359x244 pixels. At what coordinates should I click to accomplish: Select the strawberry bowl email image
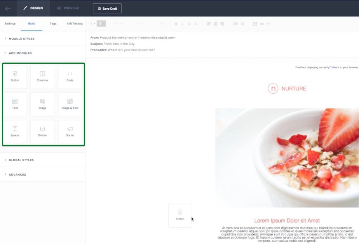pyautogui.click(x=287, y=158)
